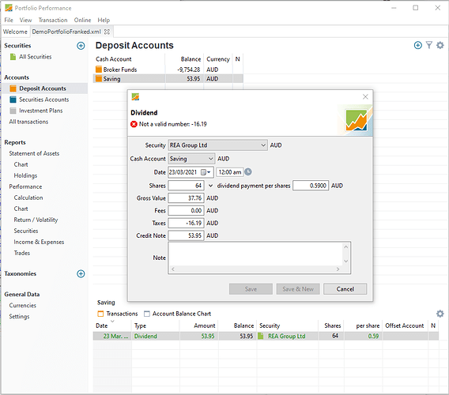Toggle the Transactions pane checkbox

tap(100, 314)
